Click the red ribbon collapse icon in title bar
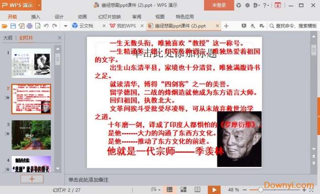Image resolution: width=320 pixels, height=194 pixels. (x=277, y=5)
